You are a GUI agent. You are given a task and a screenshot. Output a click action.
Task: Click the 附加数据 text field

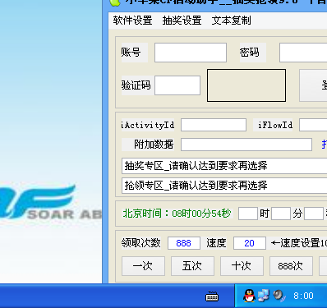(x=246, y=145)
